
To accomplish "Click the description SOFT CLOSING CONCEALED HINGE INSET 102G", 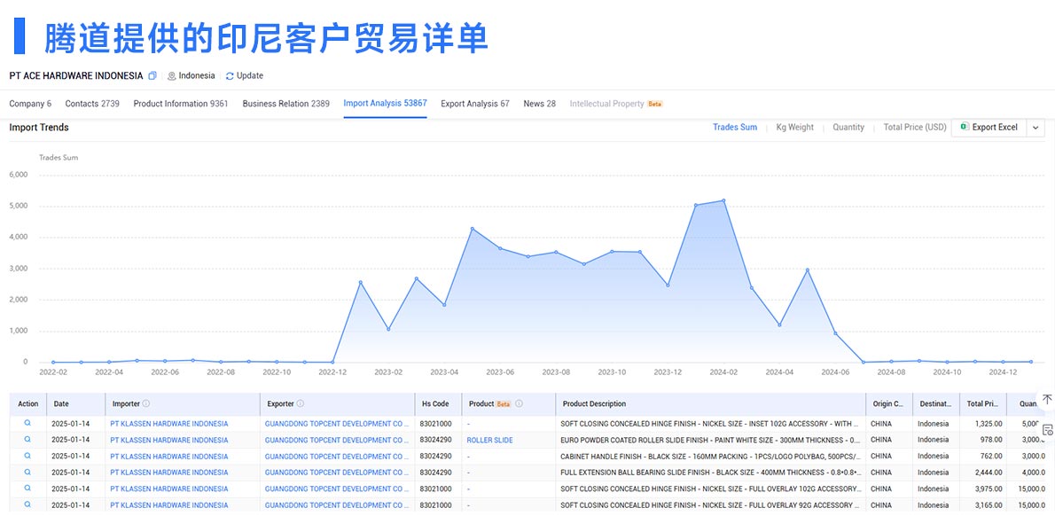I will (709, 424).
